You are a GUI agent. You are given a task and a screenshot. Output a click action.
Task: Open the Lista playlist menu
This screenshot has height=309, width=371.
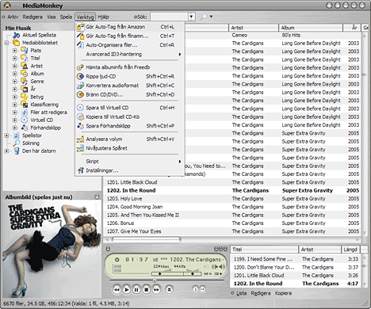(x=241, y=293)
